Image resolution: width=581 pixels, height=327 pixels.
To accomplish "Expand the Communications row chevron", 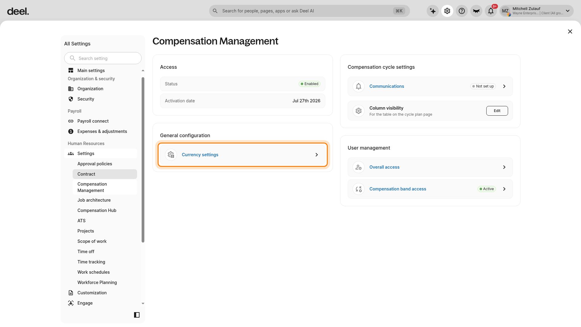I will tap(504, 86).
